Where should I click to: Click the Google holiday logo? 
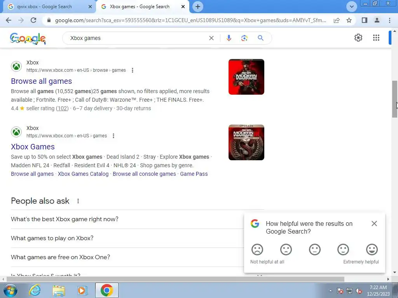[28, 38]
